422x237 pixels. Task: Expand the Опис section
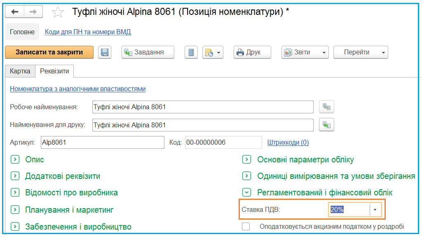(15, 160)
